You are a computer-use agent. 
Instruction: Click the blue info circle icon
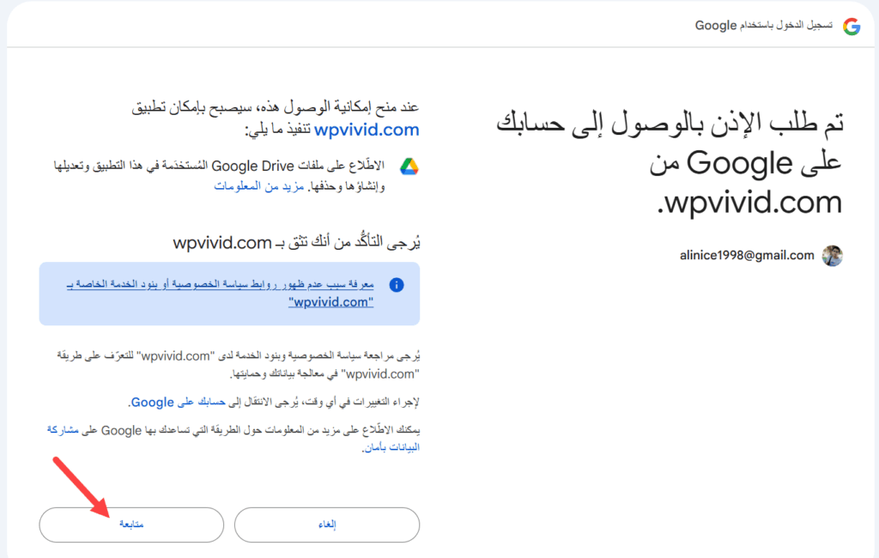(x=397, y=285)
